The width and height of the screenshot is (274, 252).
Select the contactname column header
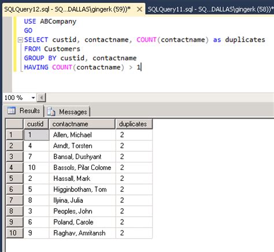[x=82, y=124]
